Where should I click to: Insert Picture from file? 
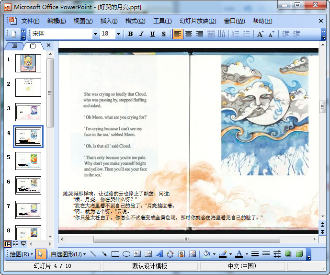193,254
